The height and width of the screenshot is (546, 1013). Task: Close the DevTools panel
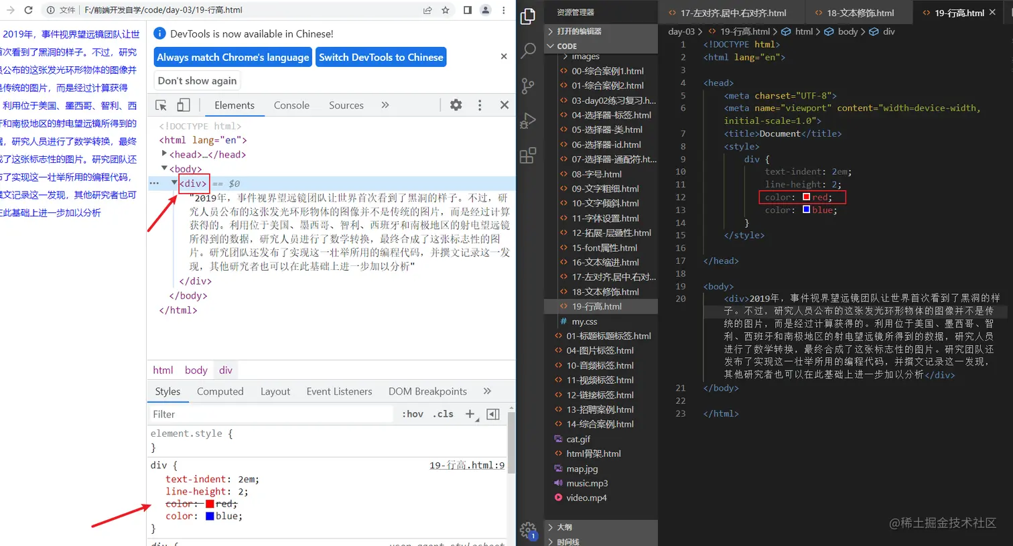pos(504,105)
